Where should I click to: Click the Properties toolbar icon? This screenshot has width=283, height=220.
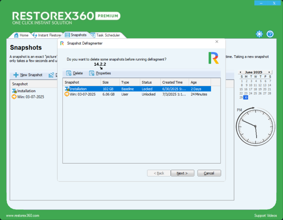pos(92,73)
